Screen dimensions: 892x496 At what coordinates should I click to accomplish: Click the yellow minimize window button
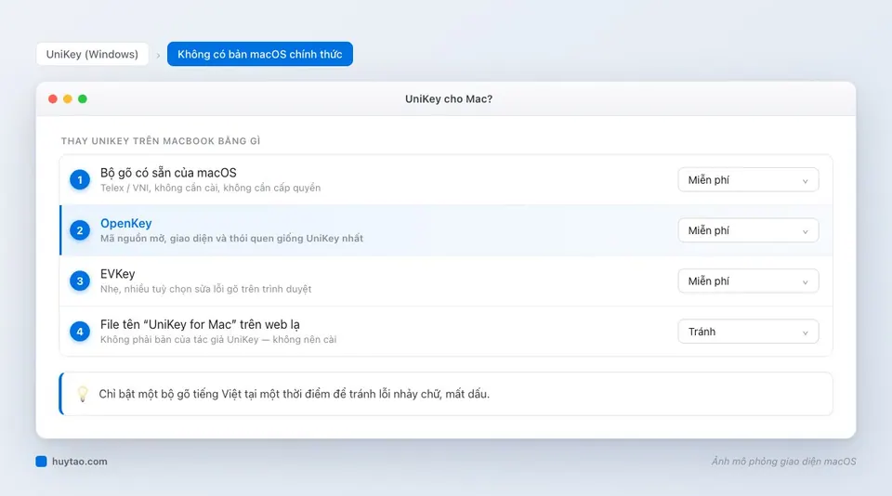point(68,99)
